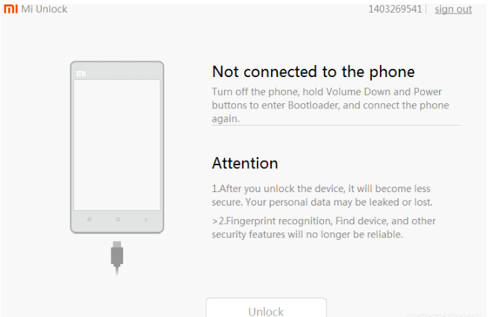Click the account ID 1403269541

(x=395, y=9)
